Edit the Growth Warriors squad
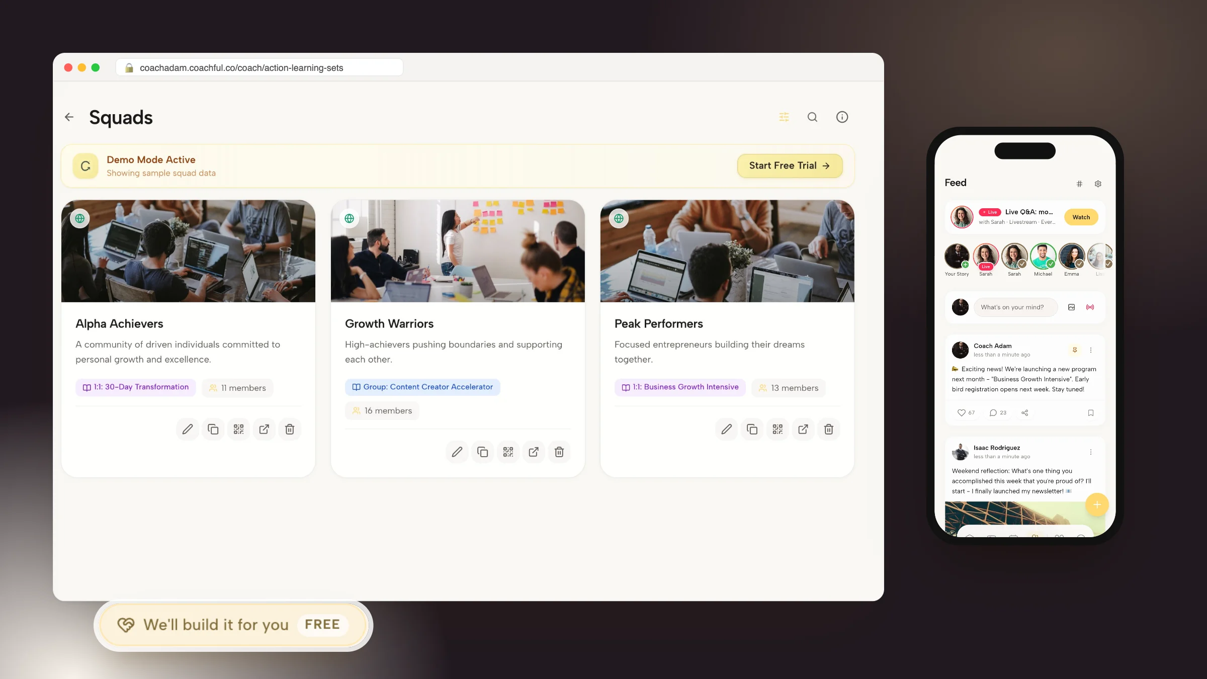1207x679 pixels. [x=457, y=452]
